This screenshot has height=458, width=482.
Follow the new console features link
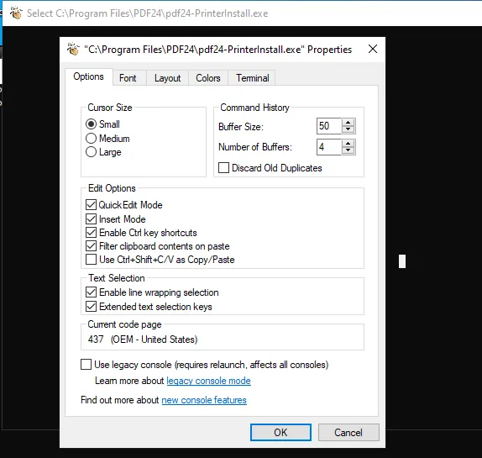tap(204, 400)
